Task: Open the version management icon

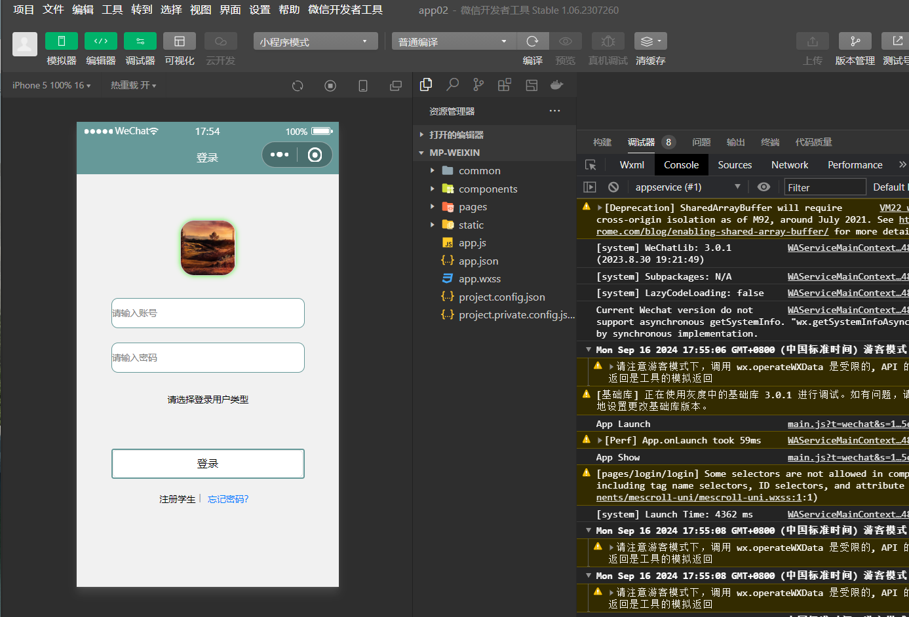Action: (855, 41)
